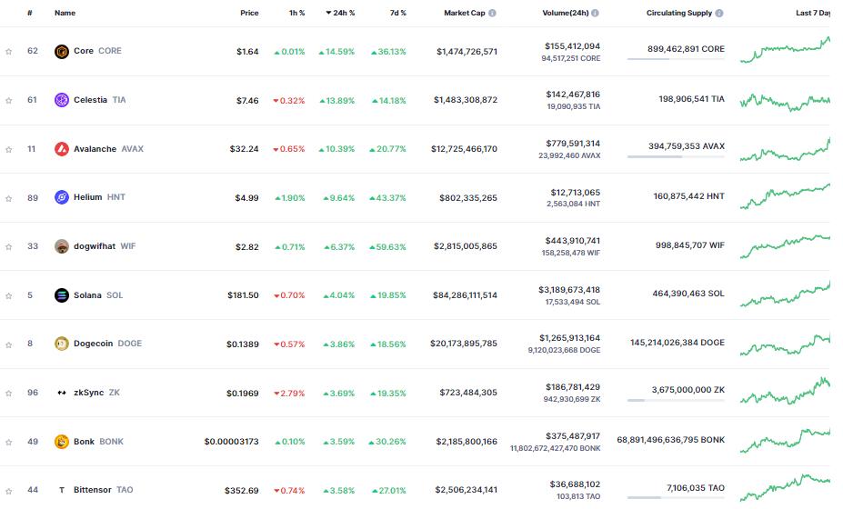Toggle watchlist star for Avalanche
This screenshot has width=843, height=509.
pos(8,149)
